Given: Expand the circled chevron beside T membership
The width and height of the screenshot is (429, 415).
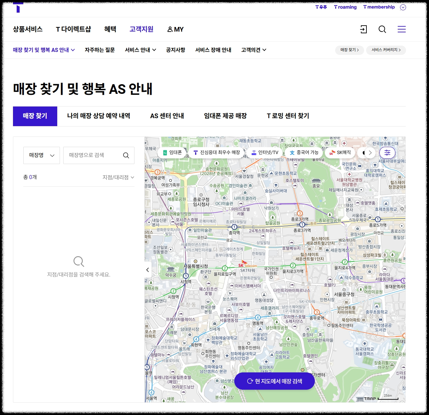Looking at the screenshot, I should 403,7.
